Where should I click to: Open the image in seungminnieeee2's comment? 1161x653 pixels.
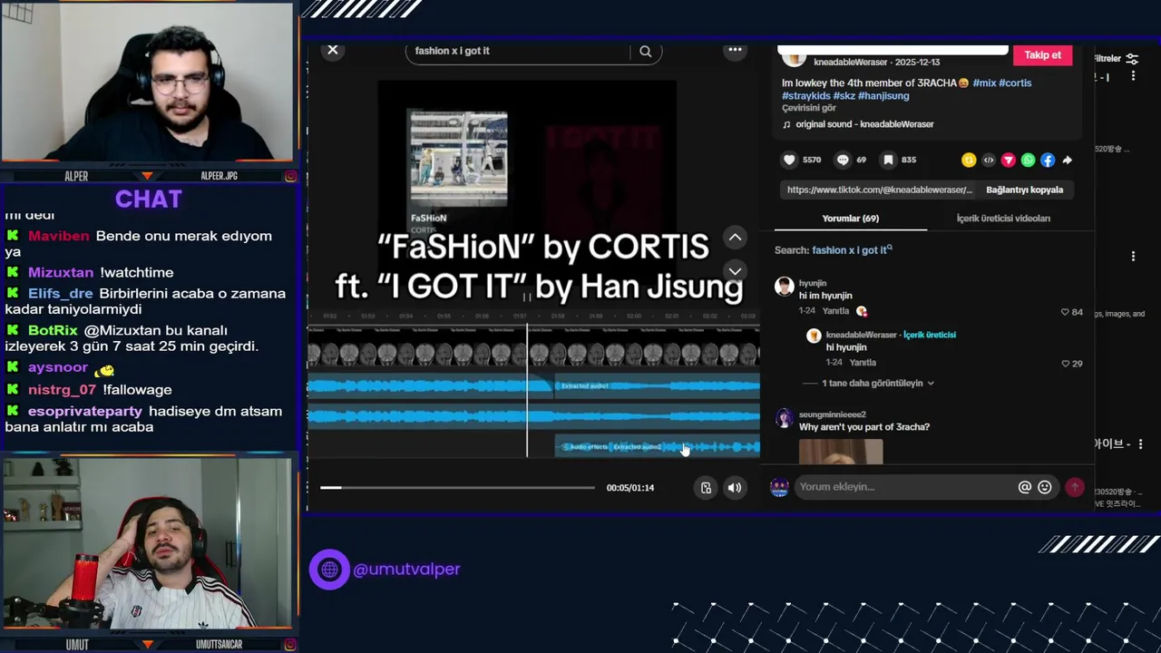[841, 452]
